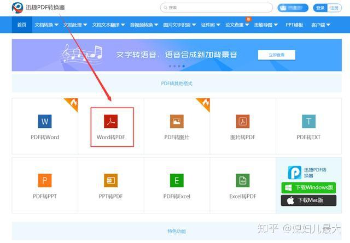Click the PDF转Word text label
The image size is (350, 243).
[45, 137]
